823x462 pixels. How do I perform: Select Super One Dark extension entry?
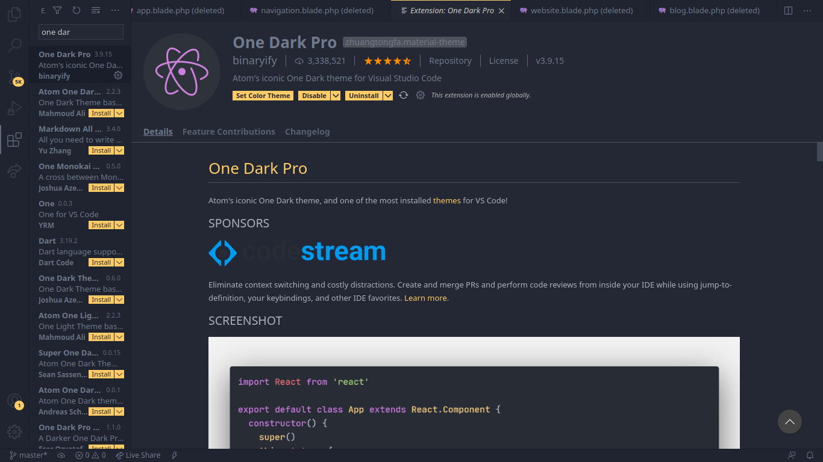pyautogui.click(x=80, y=363)
